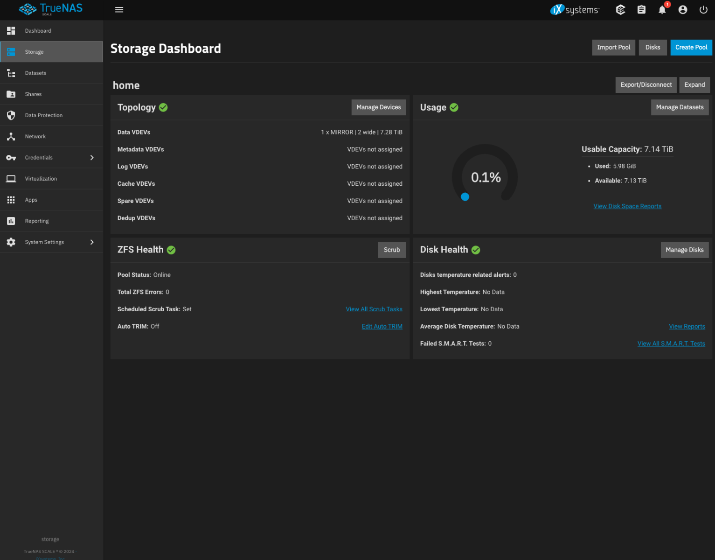Image resolution: width=715 pixels, height=560 pixels.
Task: Open the Data Protection menu item
Action: [51, 115]
